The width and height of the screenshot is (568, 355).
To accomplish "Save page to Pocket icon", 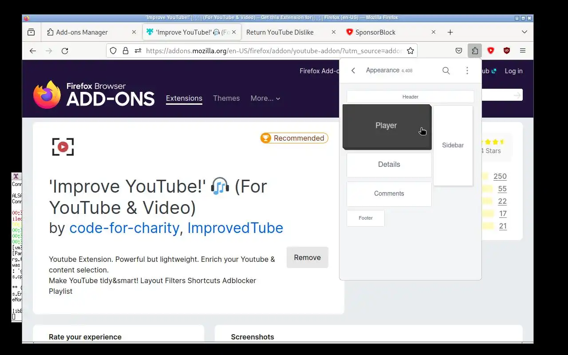I will (x=459, y=51).
